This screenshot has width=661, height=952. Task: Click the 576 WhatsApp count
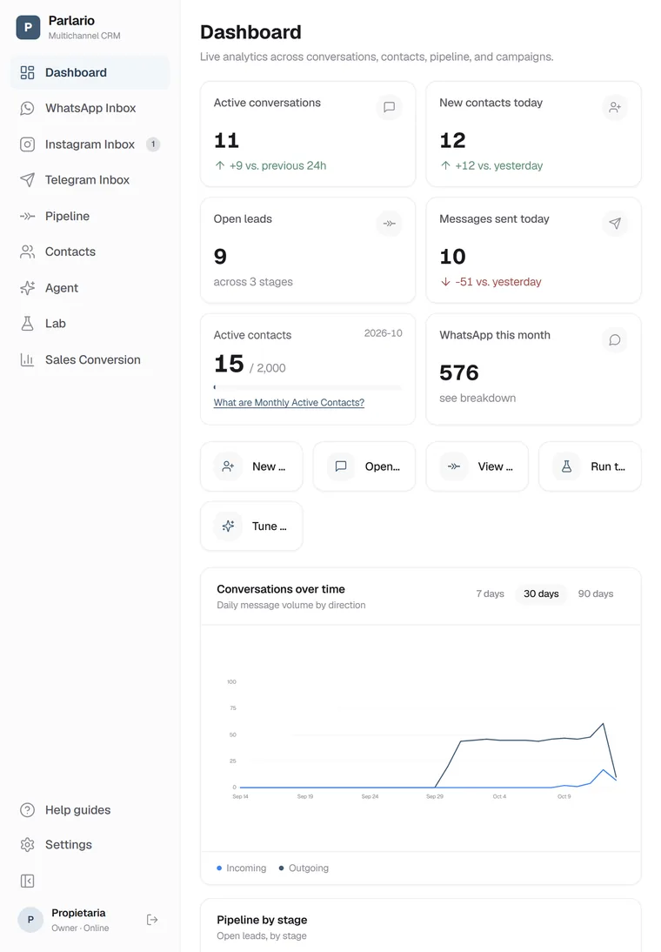[459, 372]
